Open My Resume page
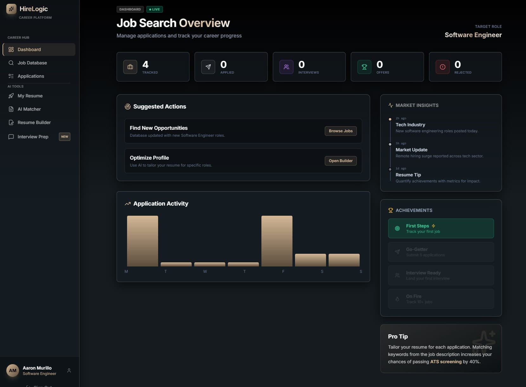The image size is (526, 387). 30,96
